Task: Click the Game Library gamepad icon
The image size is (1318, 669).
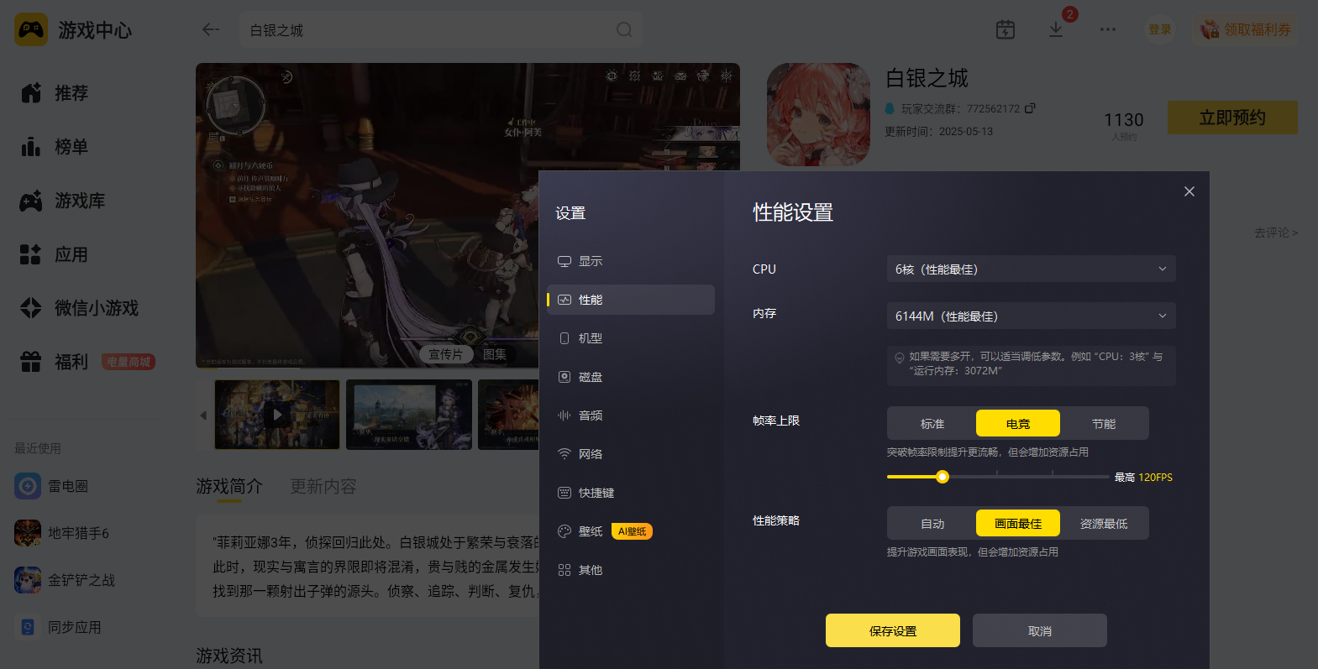Action: [x=31, y=201]
